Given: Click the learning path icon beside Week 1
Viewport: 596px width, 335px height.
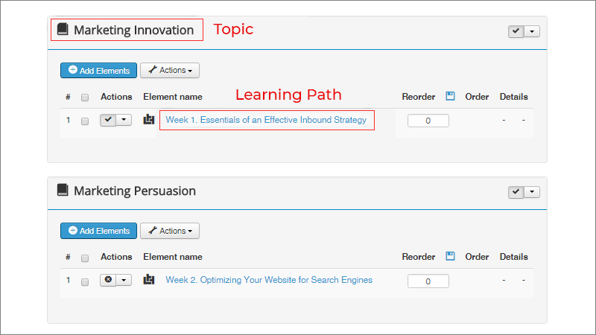Looking at the screenshot, I should 148,120.
